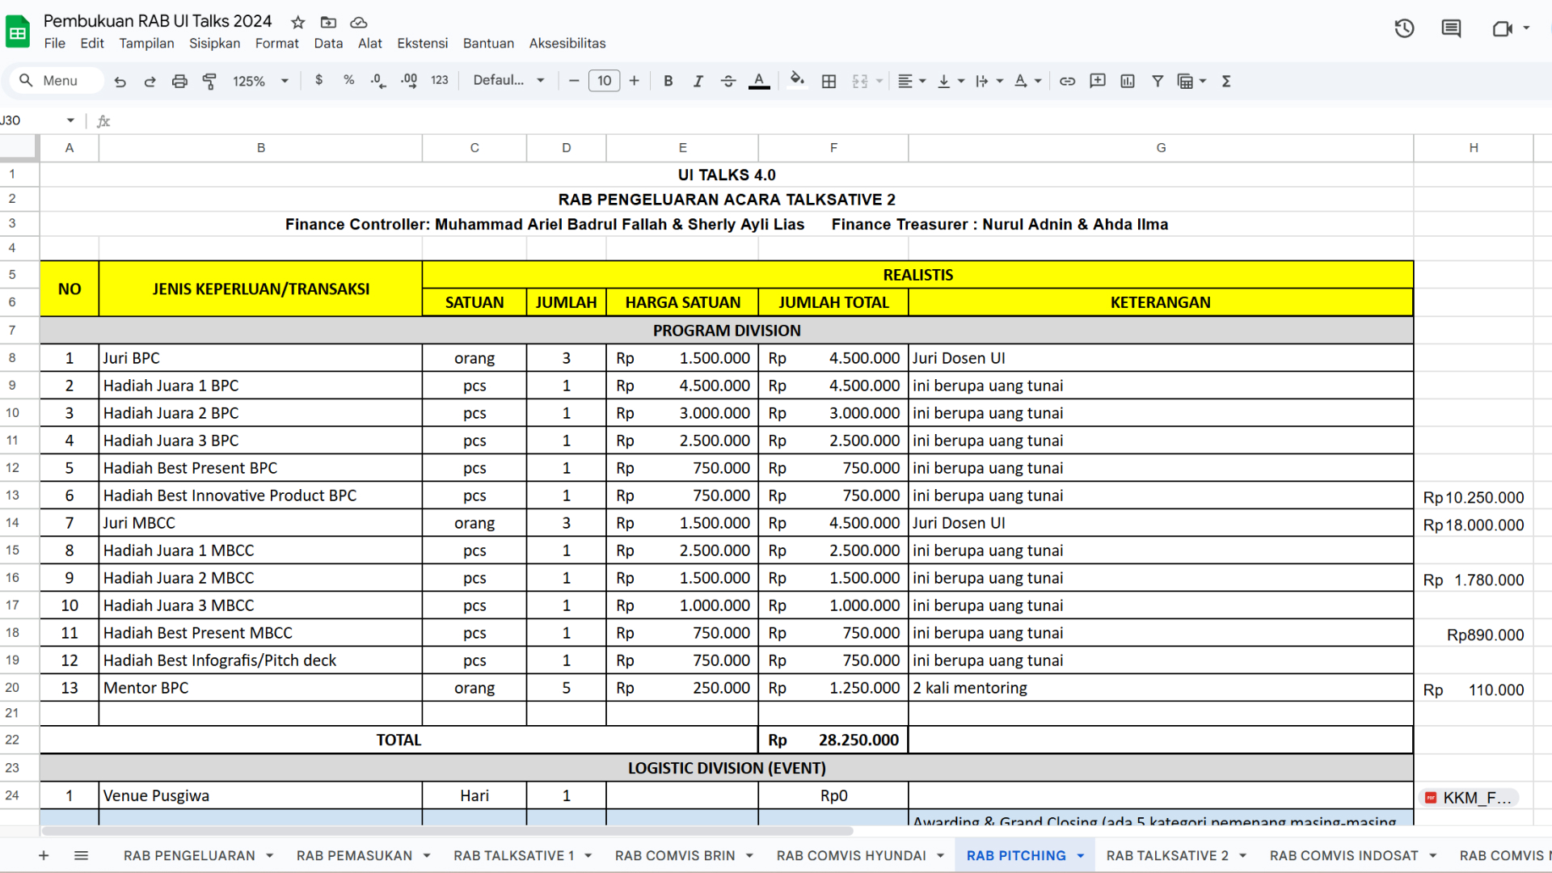This screenshot has height=873, width=1552.
Task: Select the Paint format tool
Action: pyautogui.click(x=209, y=81)
